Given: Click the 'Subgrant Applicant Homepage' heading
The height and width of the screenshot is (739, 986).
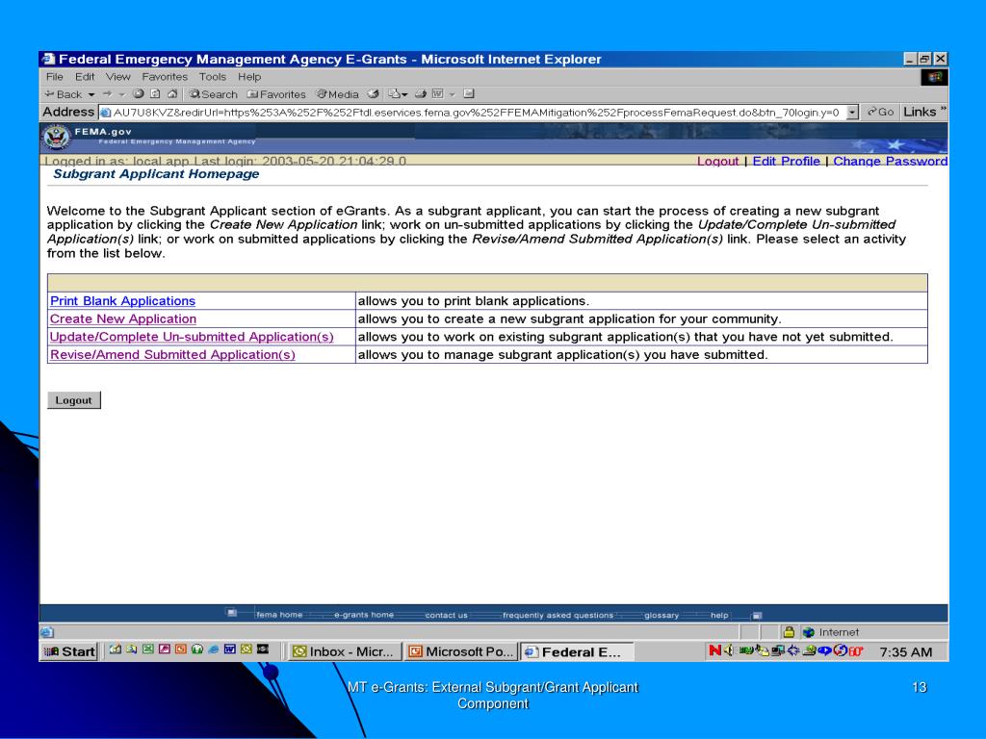Looking at the screenshot, I should pyautogui.click(x=156, y=174).
